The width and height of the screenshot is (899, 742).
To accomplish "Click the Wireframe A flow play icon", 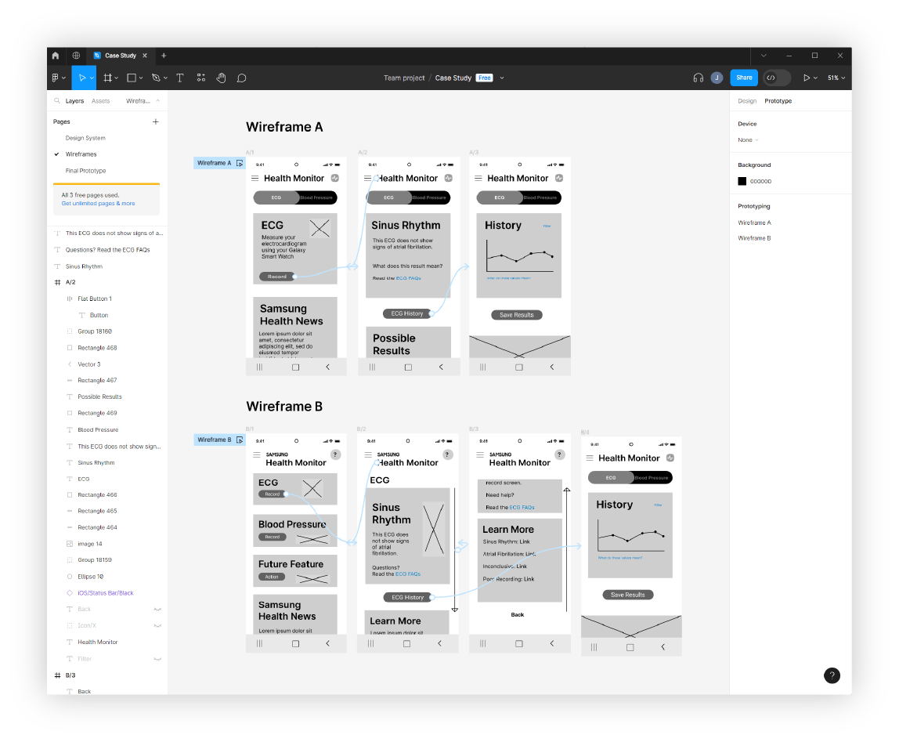I will [240, 163].
